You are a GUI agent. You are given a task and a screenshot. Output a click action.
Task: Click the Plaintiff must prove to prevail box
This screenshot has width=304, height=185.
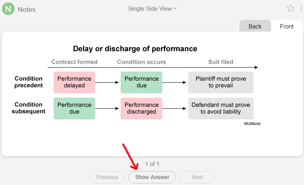[x=221, y=82]
